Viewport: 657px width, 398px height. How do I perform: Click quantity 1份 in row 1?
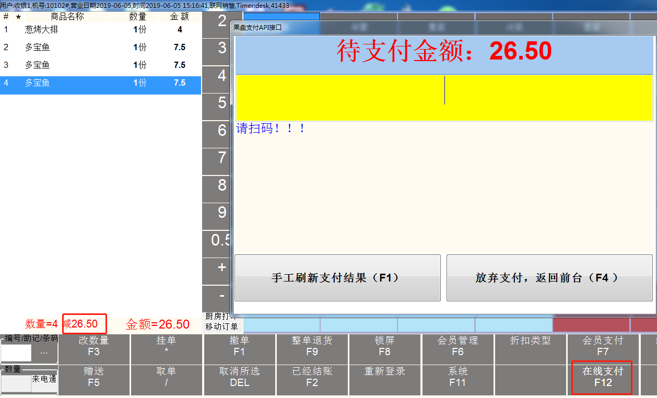pyautogui.click(x=140, y=30)
